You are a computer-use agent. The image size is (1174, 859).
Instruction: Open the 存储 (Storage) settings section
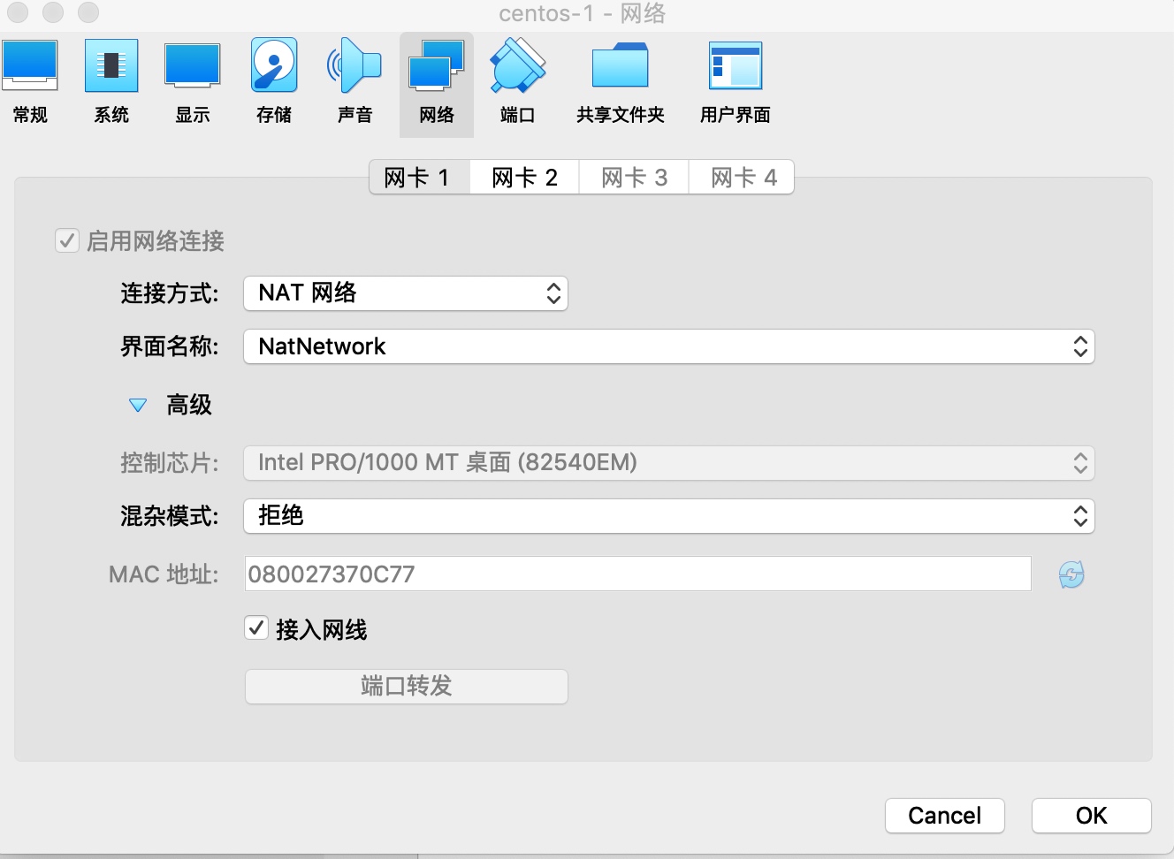(274, 81)
